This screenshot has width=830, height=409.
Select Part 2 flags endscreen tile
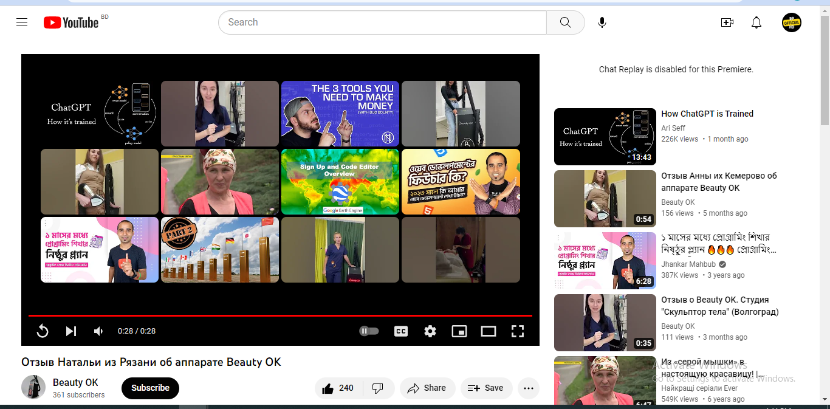coord(220,250)
